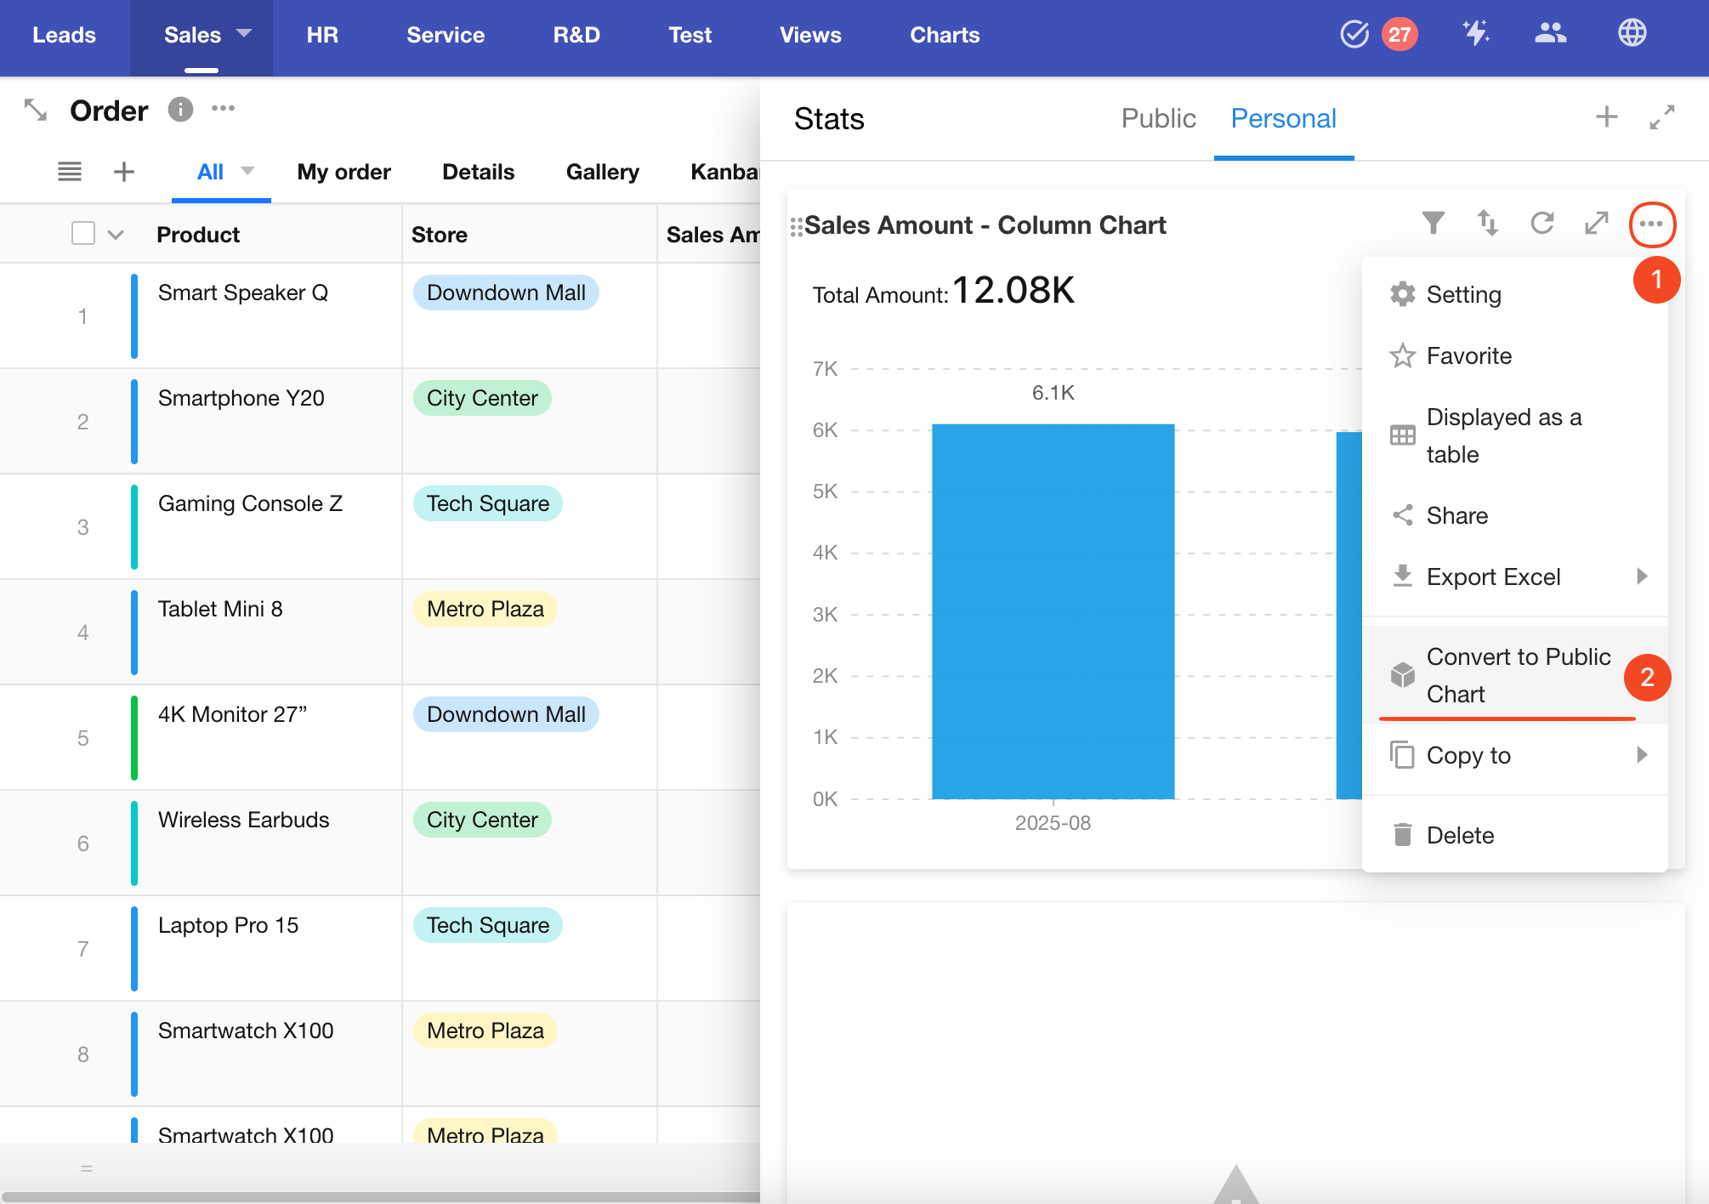Mark chart as Favorite star

[1468, 355]
